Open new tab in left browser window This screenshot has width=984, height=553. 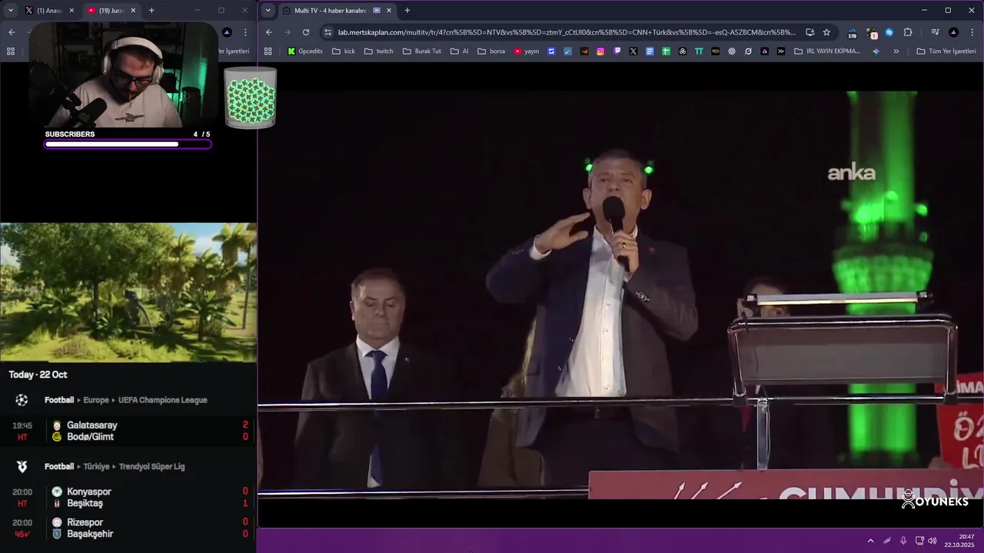[151, 11]
